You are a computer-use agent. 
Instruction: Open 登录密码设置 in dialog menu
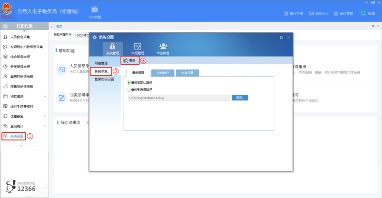click(x=104, y=79)
